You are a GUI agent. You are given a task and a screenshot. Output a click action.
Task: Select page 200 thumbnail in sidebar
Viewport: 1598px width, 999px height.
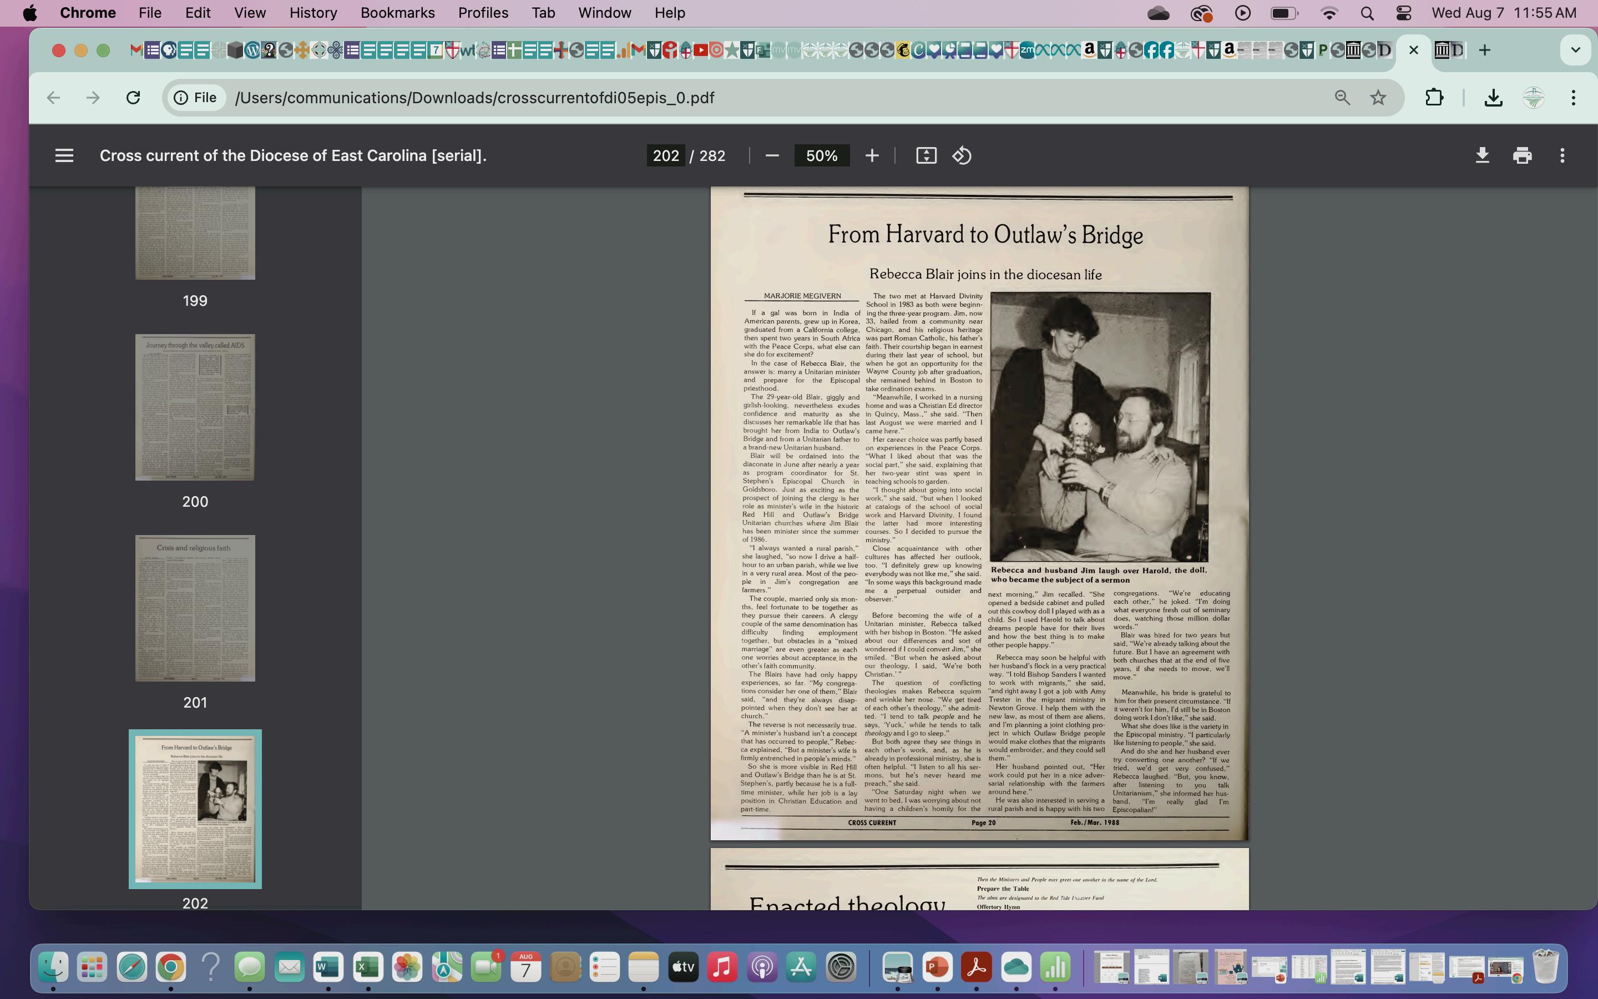pos(195,407)
